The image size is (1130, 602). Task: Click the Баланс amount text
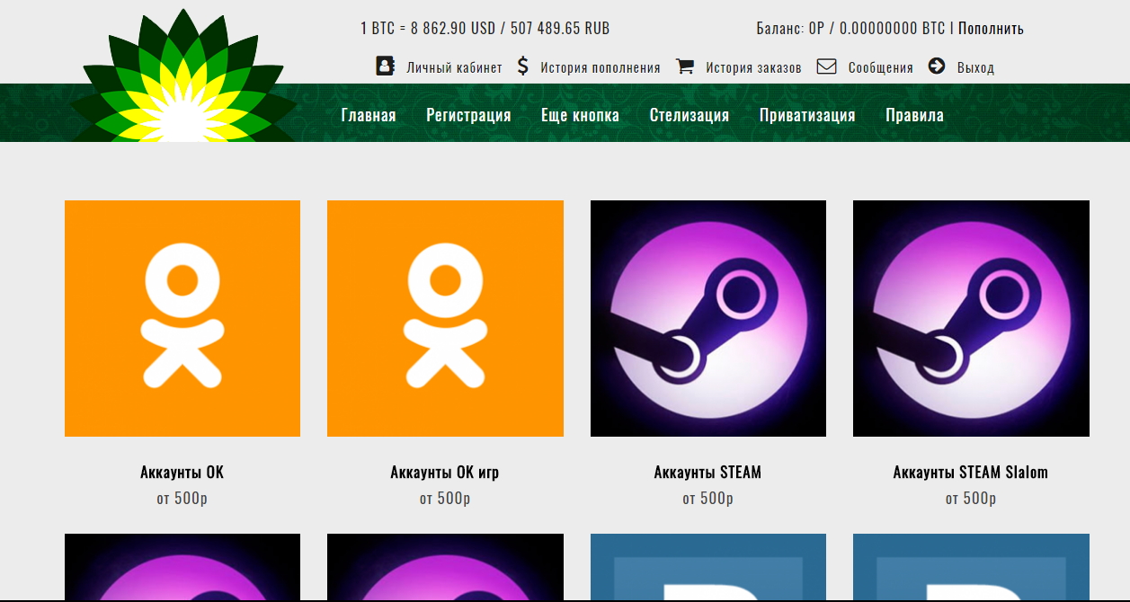coord(850,29)
